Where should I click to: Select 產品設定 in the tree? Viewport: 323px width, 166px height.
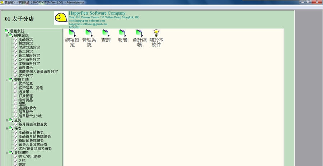[x=25, y=40]
